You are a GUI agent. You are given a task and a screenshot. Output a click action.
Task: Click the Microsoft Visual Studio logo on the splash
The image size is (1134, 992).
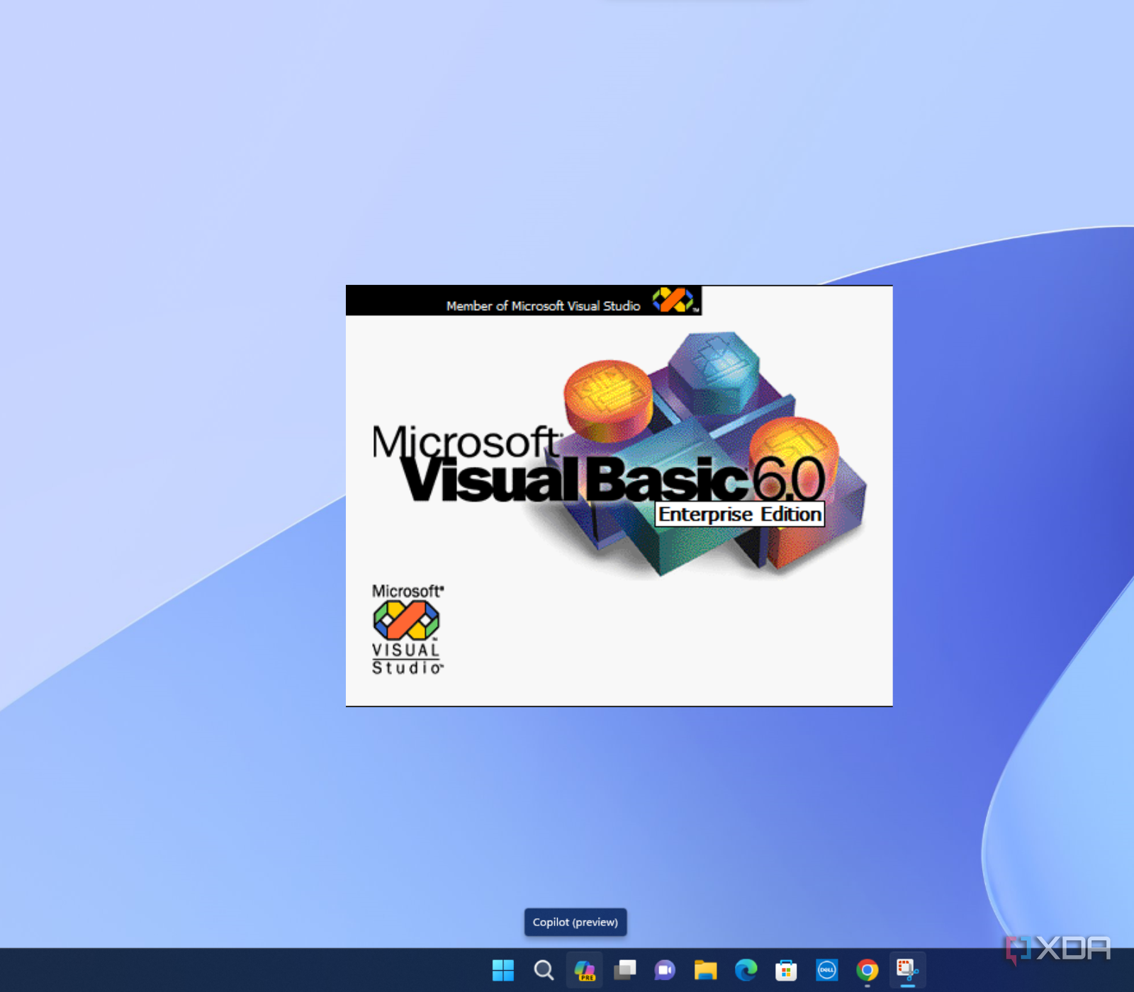pos(408,629)
